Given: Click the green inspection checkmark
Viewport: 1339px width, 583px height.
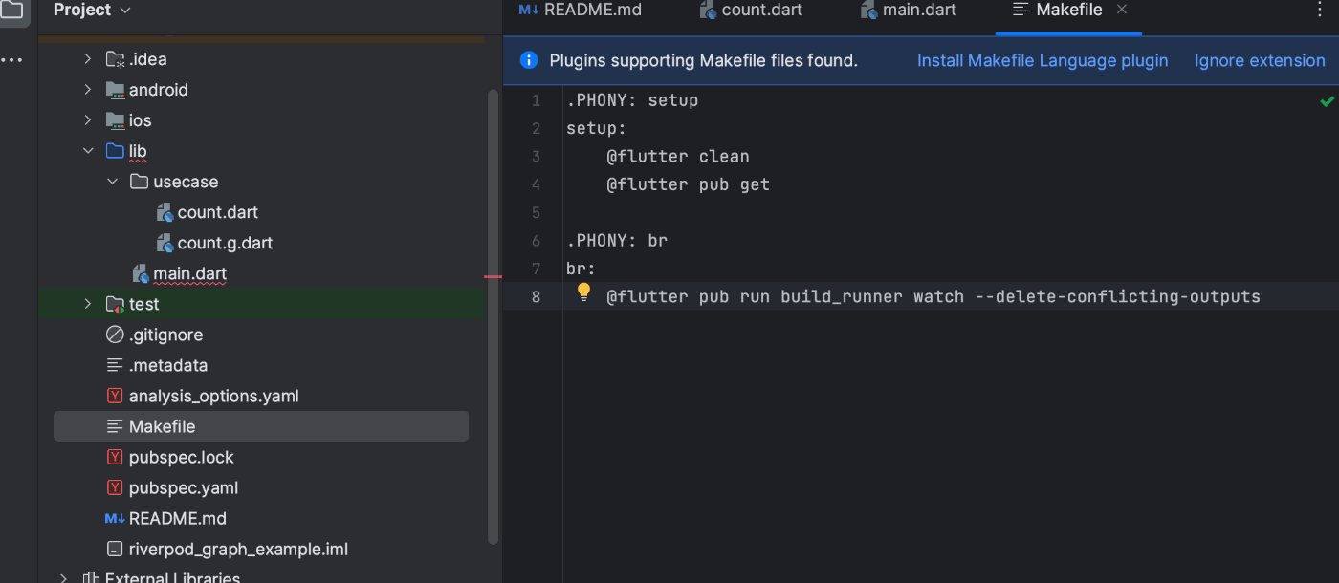Looking at the screenshot, I should coord(1327,100).
